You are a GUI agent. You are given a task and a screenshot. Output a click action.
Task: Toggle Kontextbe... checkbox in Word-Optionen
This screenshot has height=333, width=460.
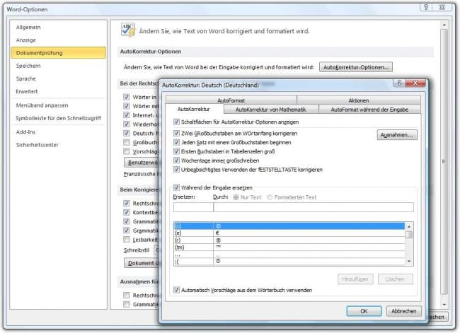(x=127, y=212)
